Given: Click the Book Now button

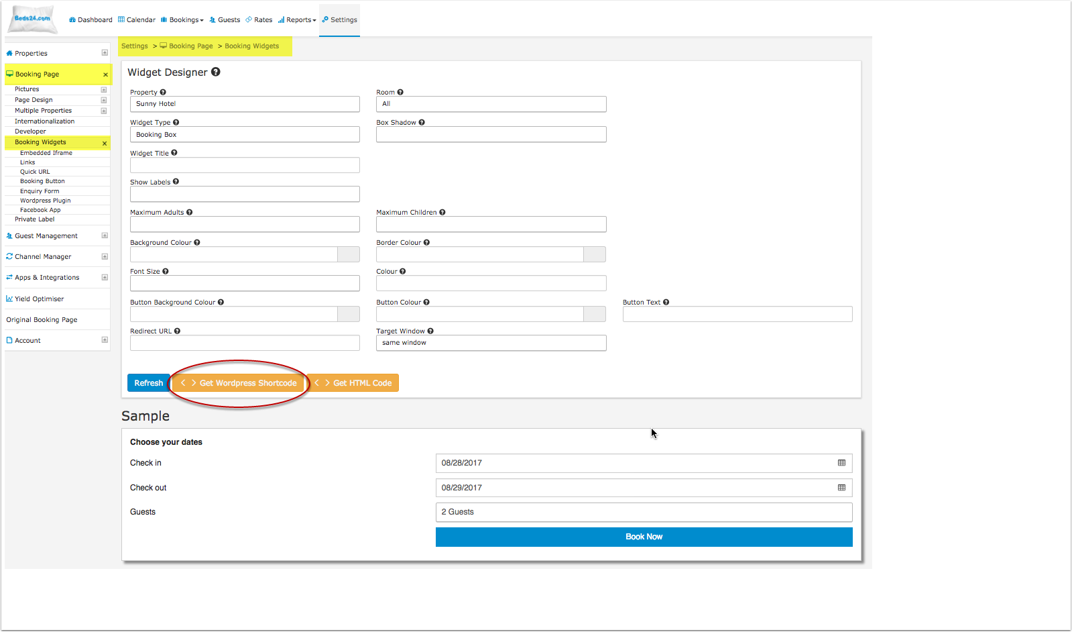Looking at the screenshot, I should 644,537.
